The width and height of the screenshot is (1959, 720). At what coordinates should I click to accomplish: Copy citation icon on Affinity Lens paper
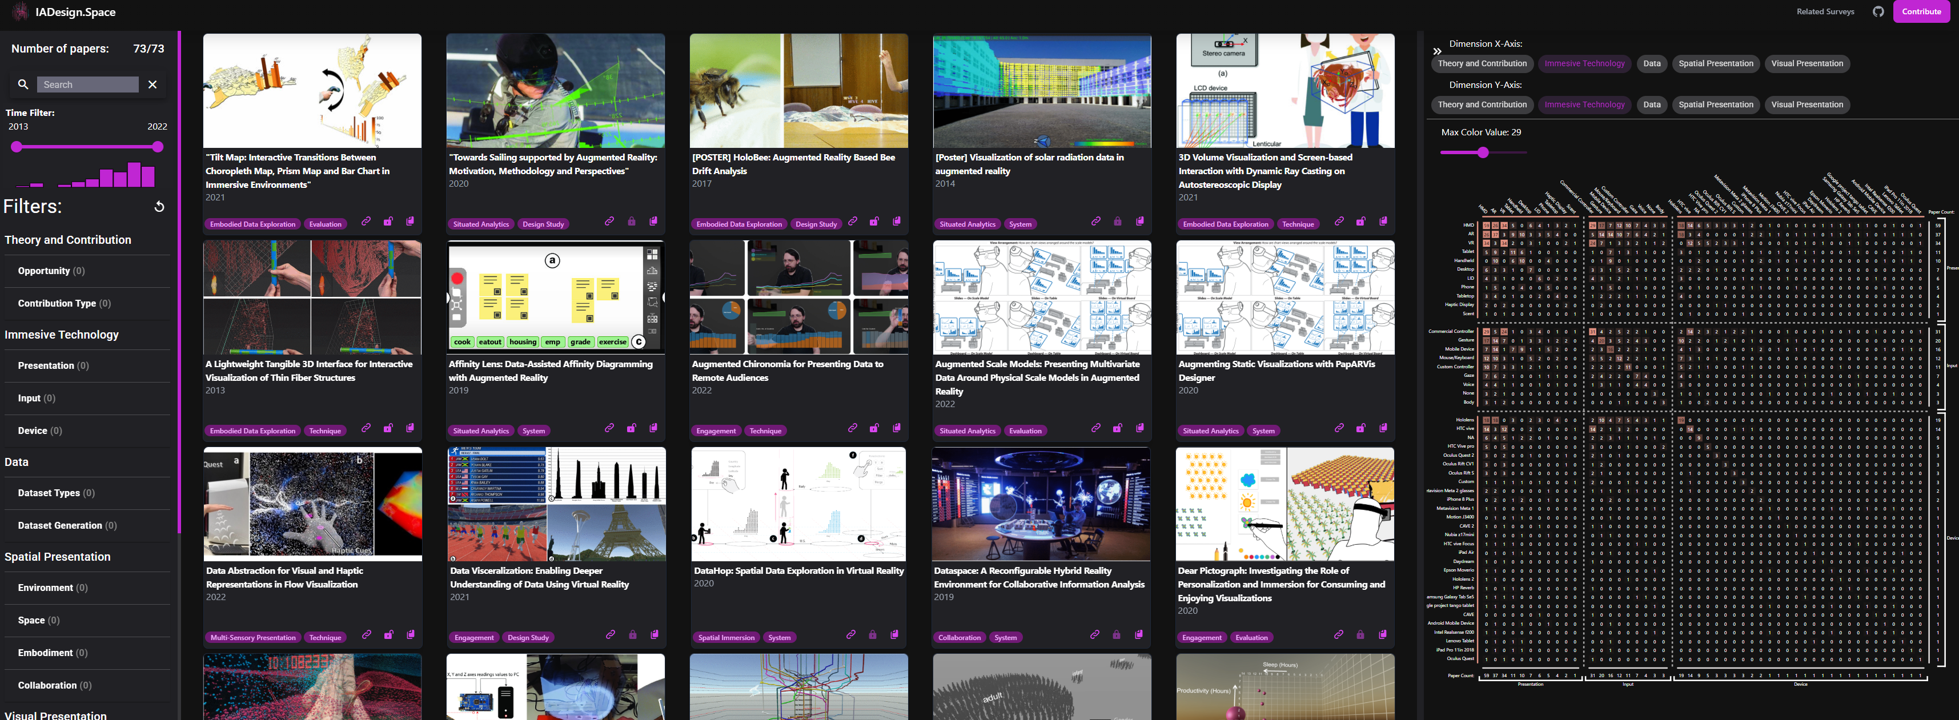[x=653, y=428]
